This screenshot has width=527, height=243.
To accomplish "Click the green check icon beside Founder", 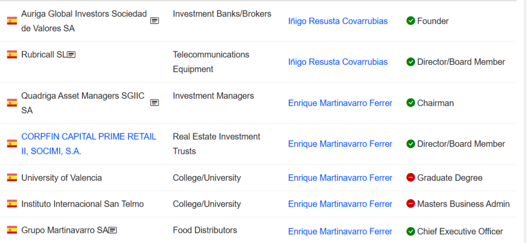I will (410, 21).
